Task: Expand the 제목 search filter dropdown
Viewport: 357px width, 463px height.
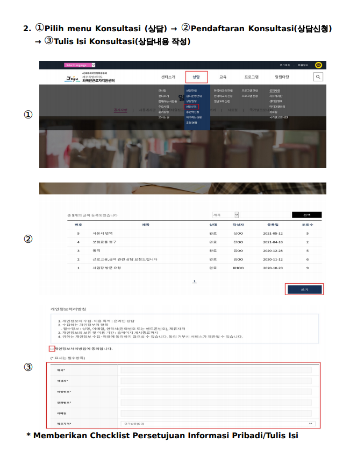Action: pyautogui.click(x=226, y=214)
